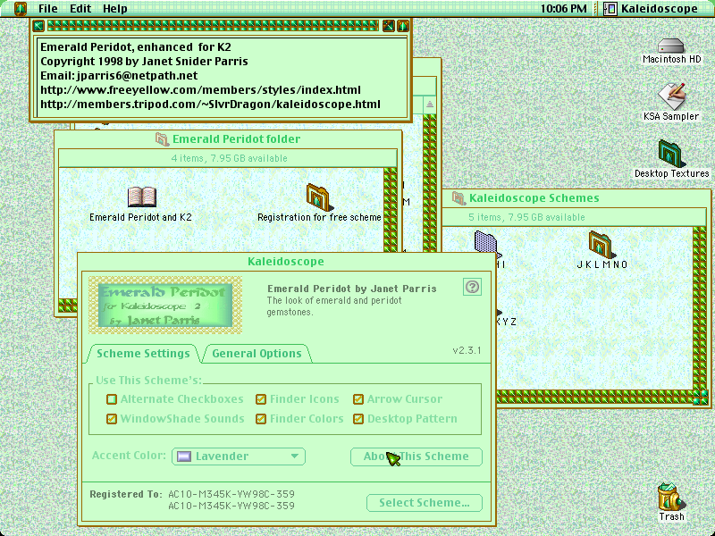Click the help question mark icon

click(x=472, y=287)
